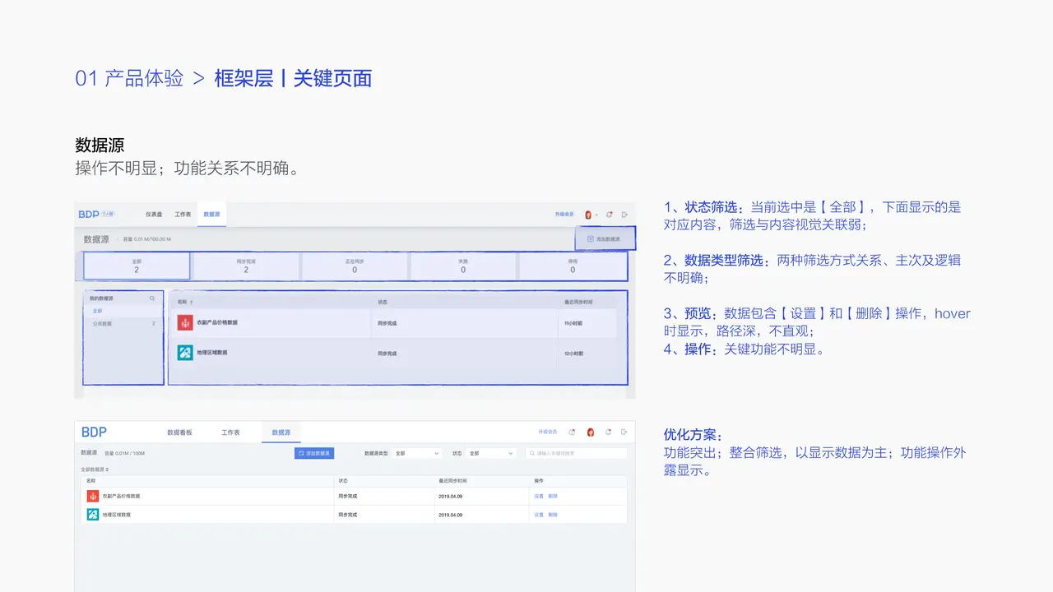This screenshot has width=1053, height=592.
Task: Click the 升级会员 link in the upper old-design screenshot
Action: click(x=564, y=214)
